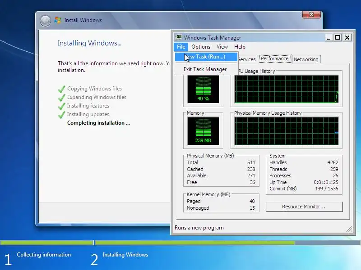Click the back arrow in Install Windows

[x=46, y=21]
